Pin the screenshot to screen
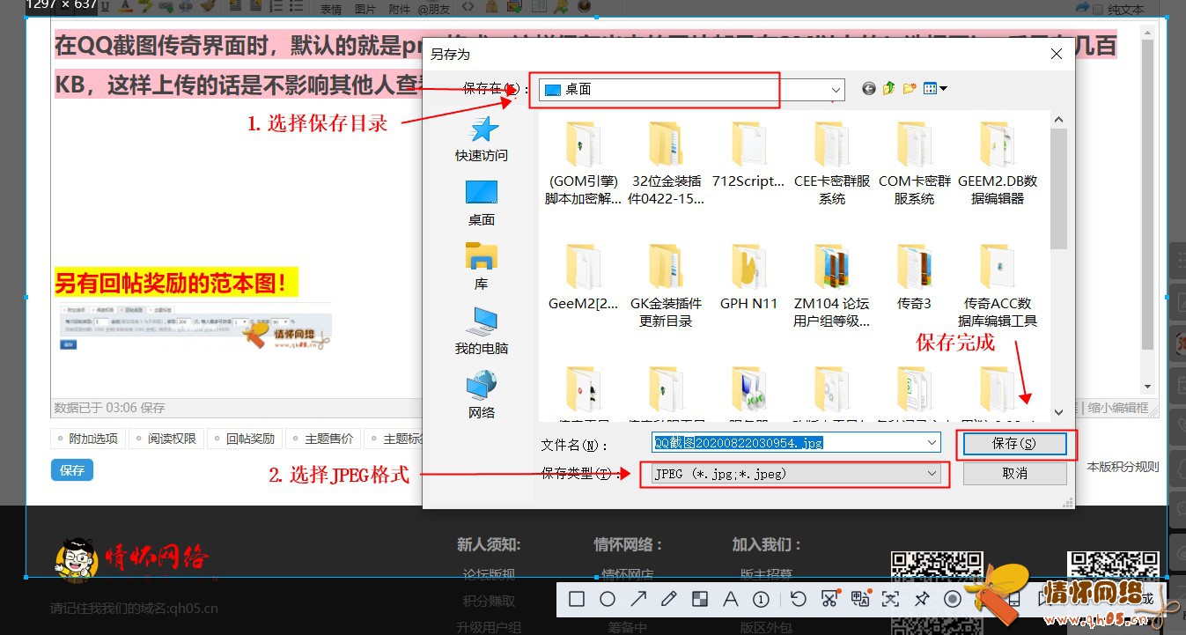Viewport: 1186px width, 635px height. (x=922, y=600)
